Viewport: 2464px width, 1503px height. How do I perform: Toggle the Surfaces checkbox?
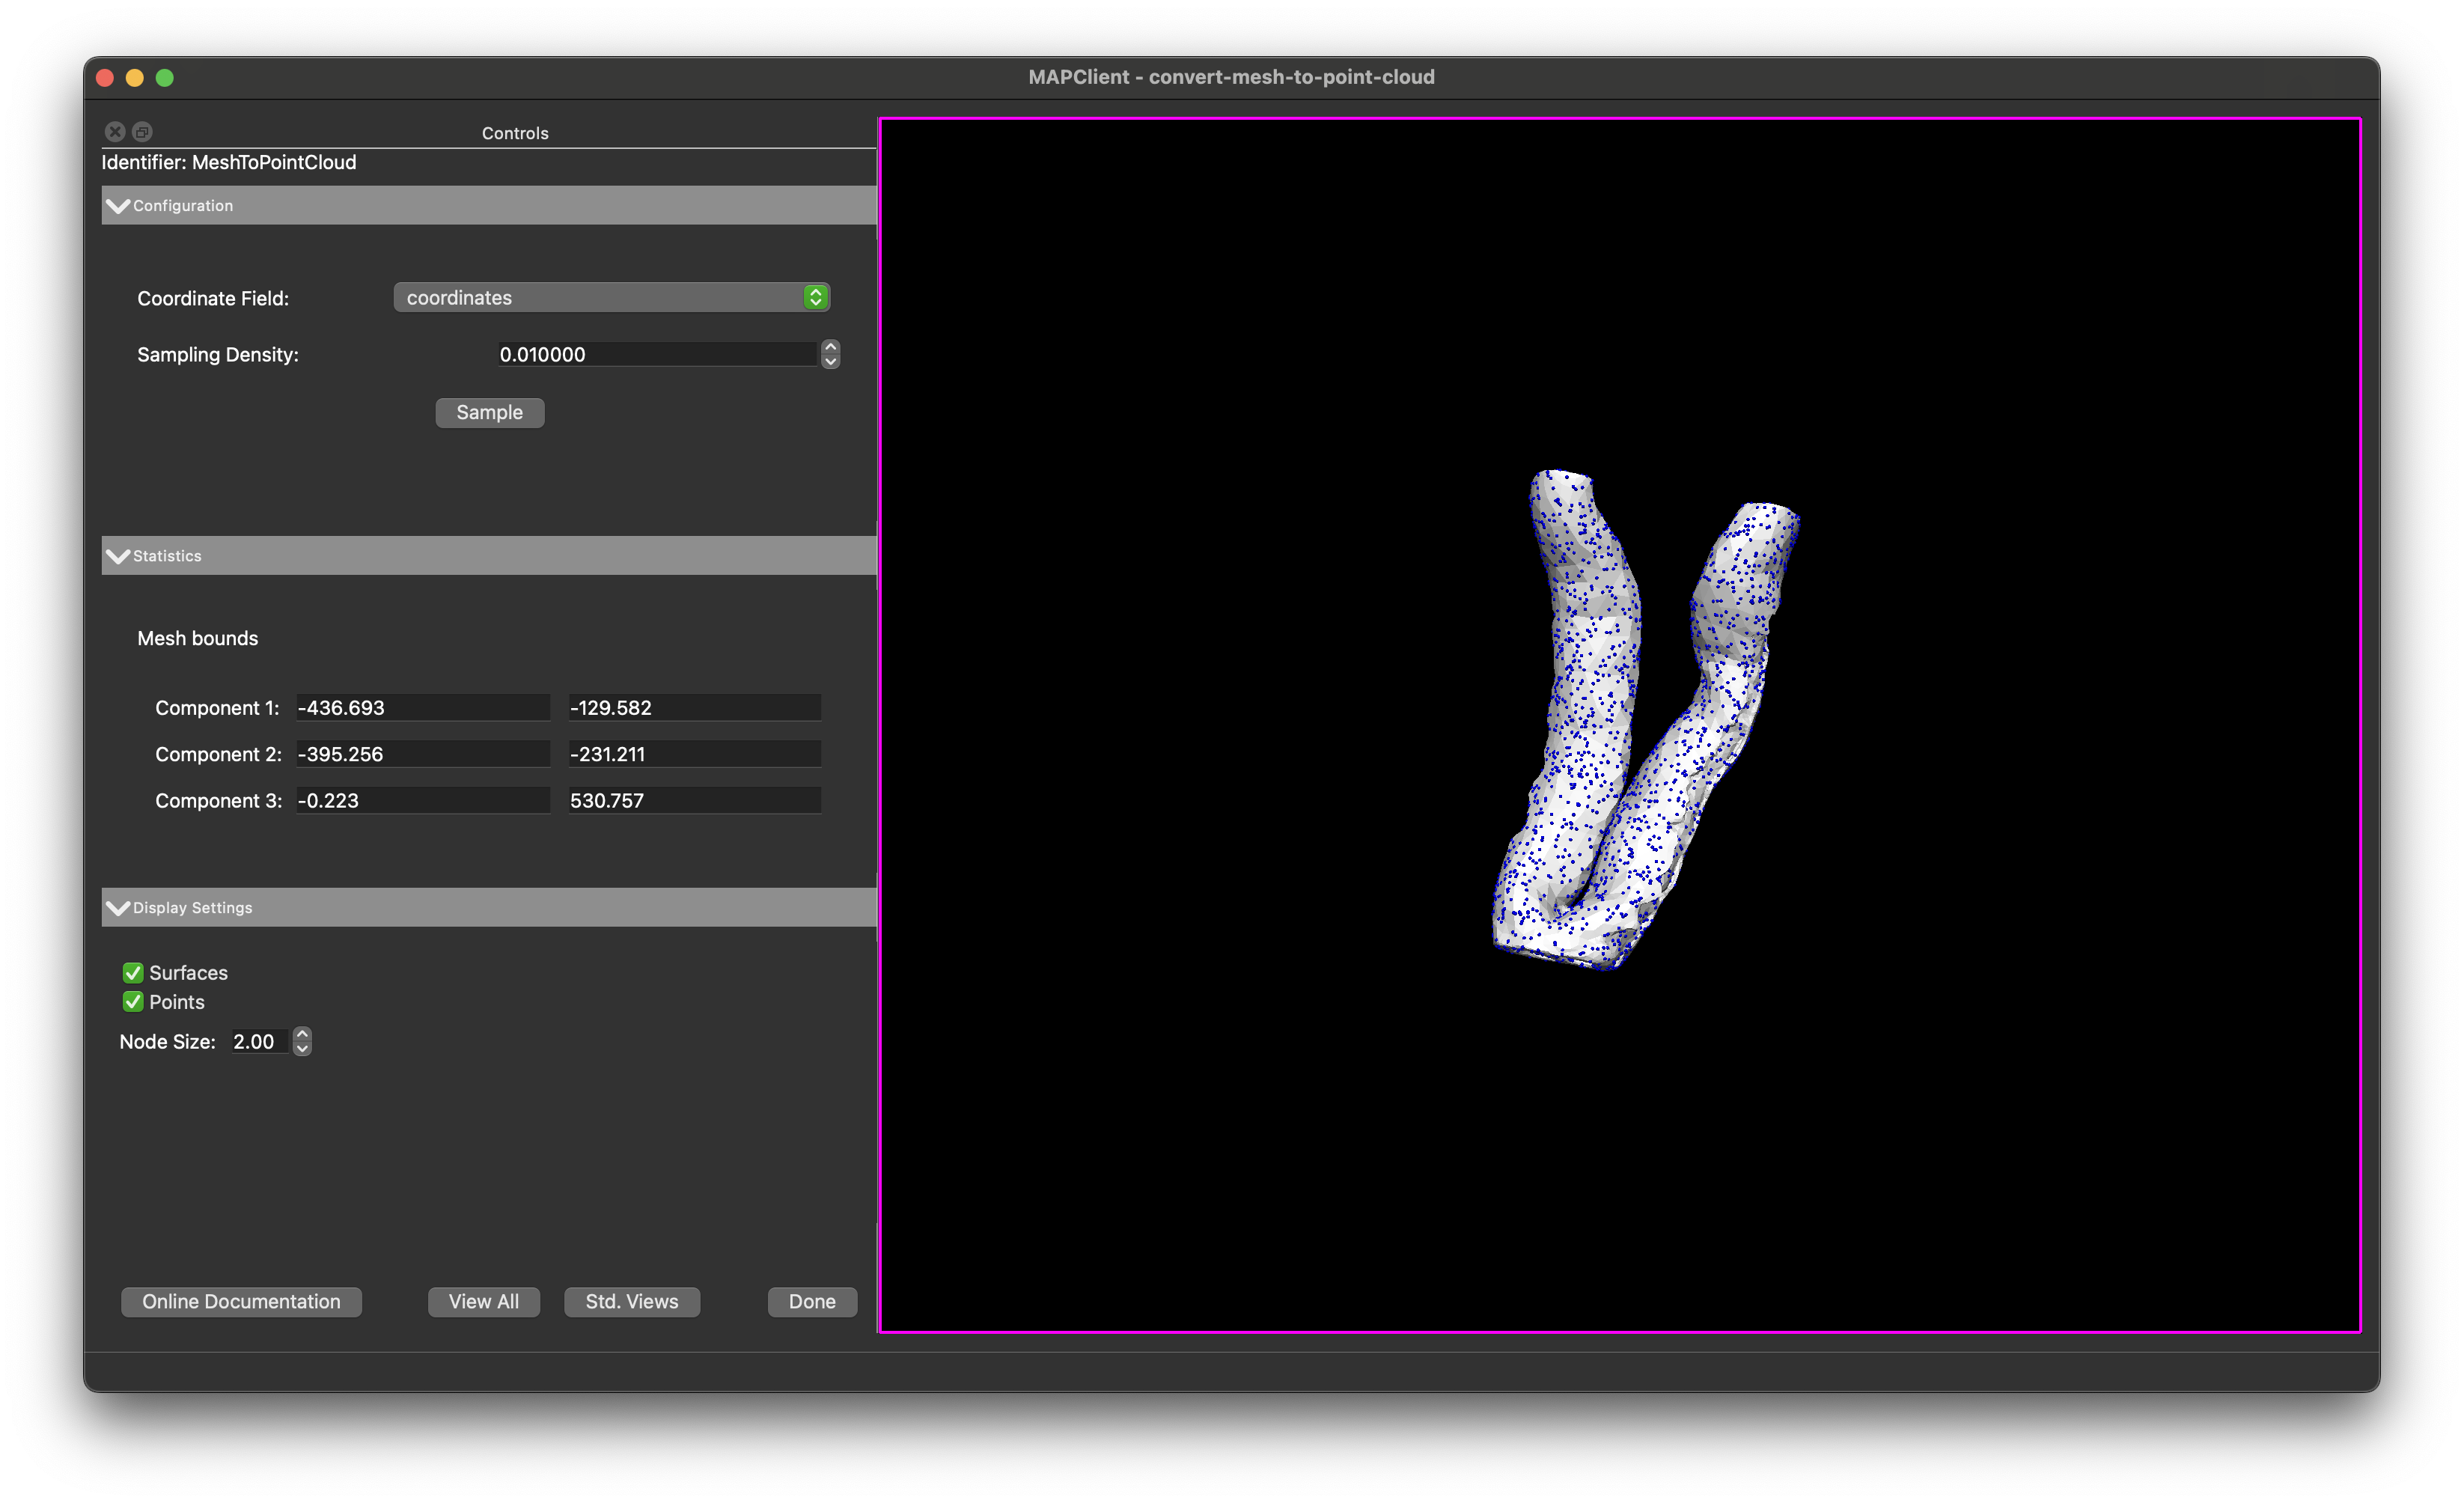(133, 973)
